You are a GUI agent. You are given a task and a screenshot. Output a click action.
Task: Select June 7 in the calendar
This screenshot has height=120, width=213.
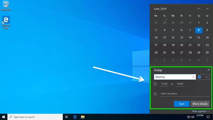pyautogui.click(x=190, y=30)
